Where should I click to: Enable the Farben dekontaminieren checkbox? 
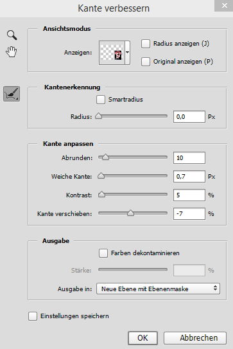coord(103,253)
